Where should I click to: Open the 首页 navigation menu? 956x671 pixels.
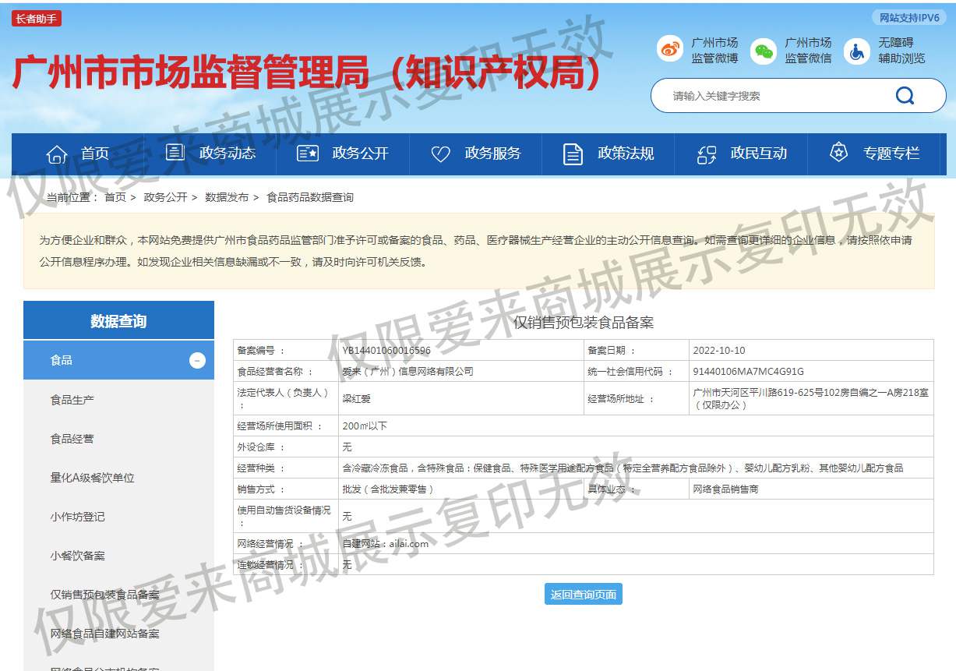(78, 154)
